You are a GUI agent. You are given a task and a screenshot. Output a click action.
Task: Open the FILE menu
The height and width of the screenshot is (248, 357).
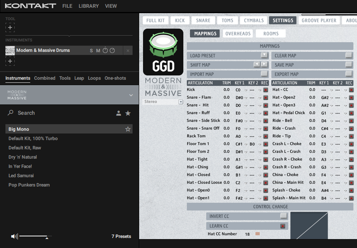[x=67, y=6]
